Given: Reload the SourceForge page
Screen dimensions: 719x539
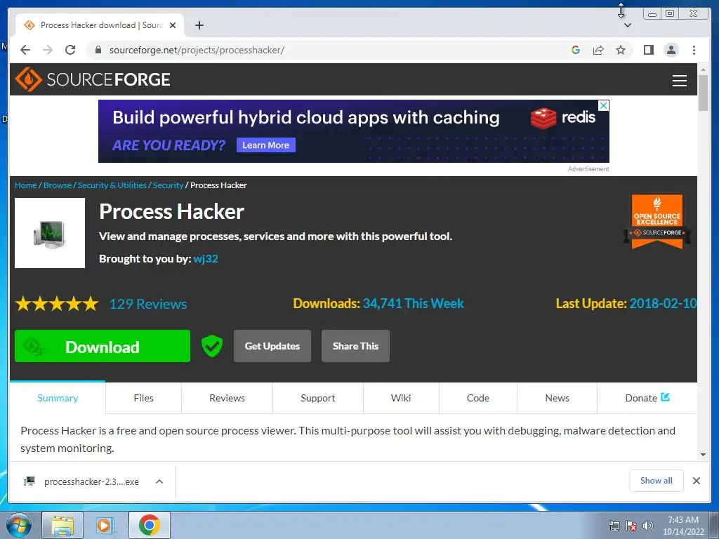Looking at the screenshot, I should (70, 50).
